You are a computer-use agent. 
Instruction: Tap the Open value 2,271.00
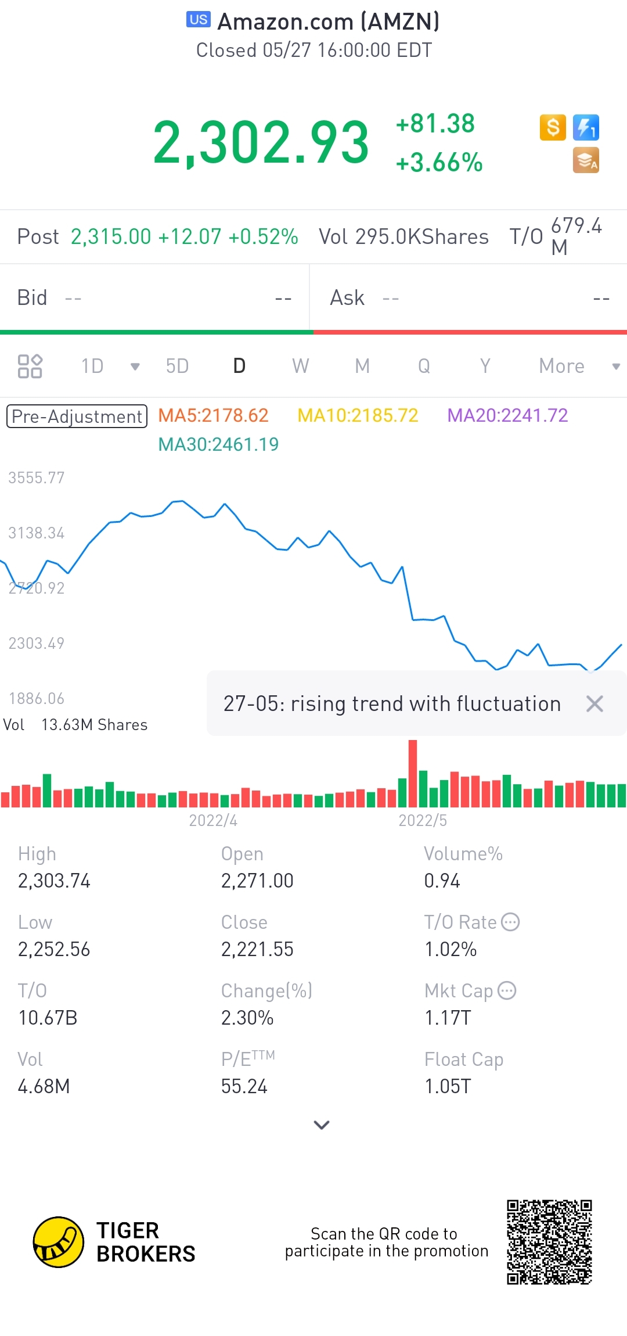pos(257,881)
